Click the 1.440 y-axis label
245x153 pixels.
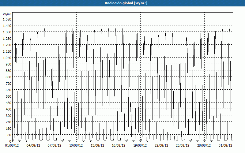point(7,26)
